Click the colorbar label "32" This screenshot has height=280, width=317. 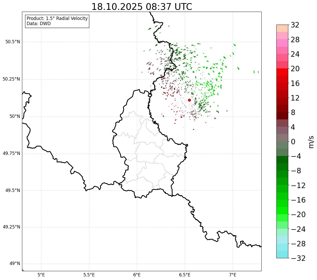pyautogui.click(x=295, y=25)
